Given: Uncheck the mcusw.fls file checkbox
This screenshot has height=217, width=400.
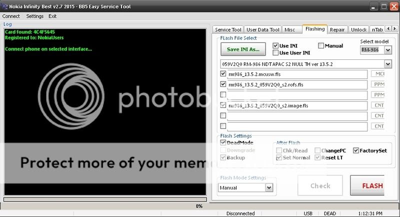Looking at the screenshot, I should click(223, 74).
